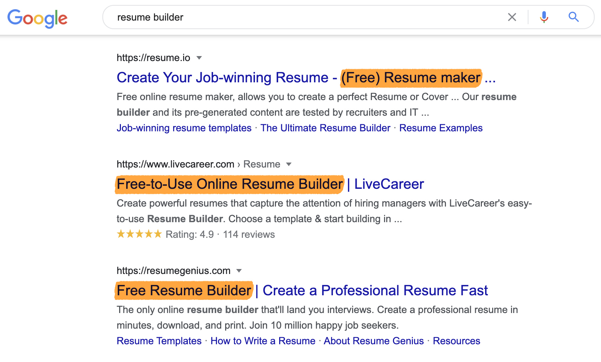Click the 'Resources' sitelink
The image size is (601, 362).
click(456, 341)
